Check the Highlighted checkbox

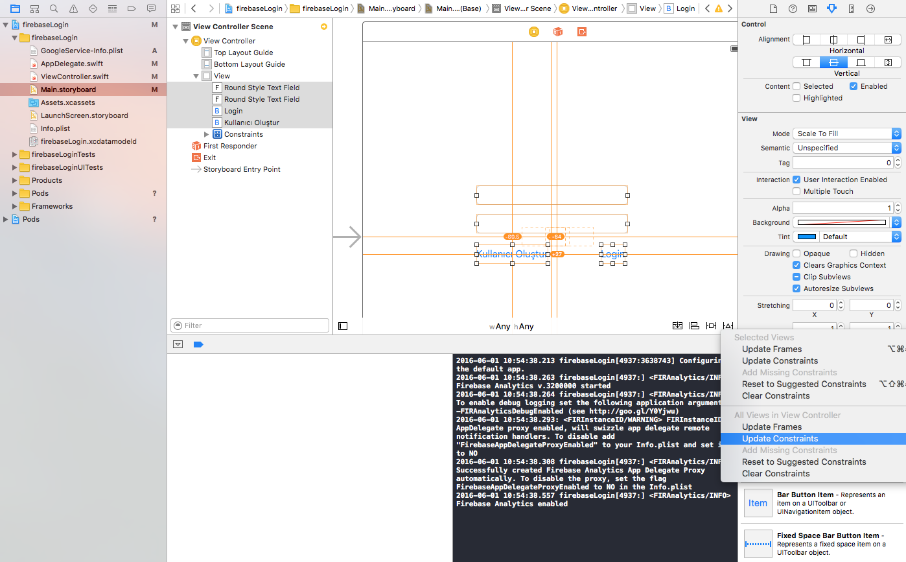(796, 98)
